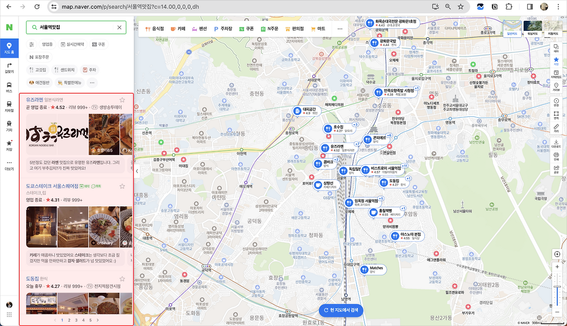Toggle the 샌드위치 keyword chip
The image size is (567, 326).
pyautogui.click(x=65, y=70)
